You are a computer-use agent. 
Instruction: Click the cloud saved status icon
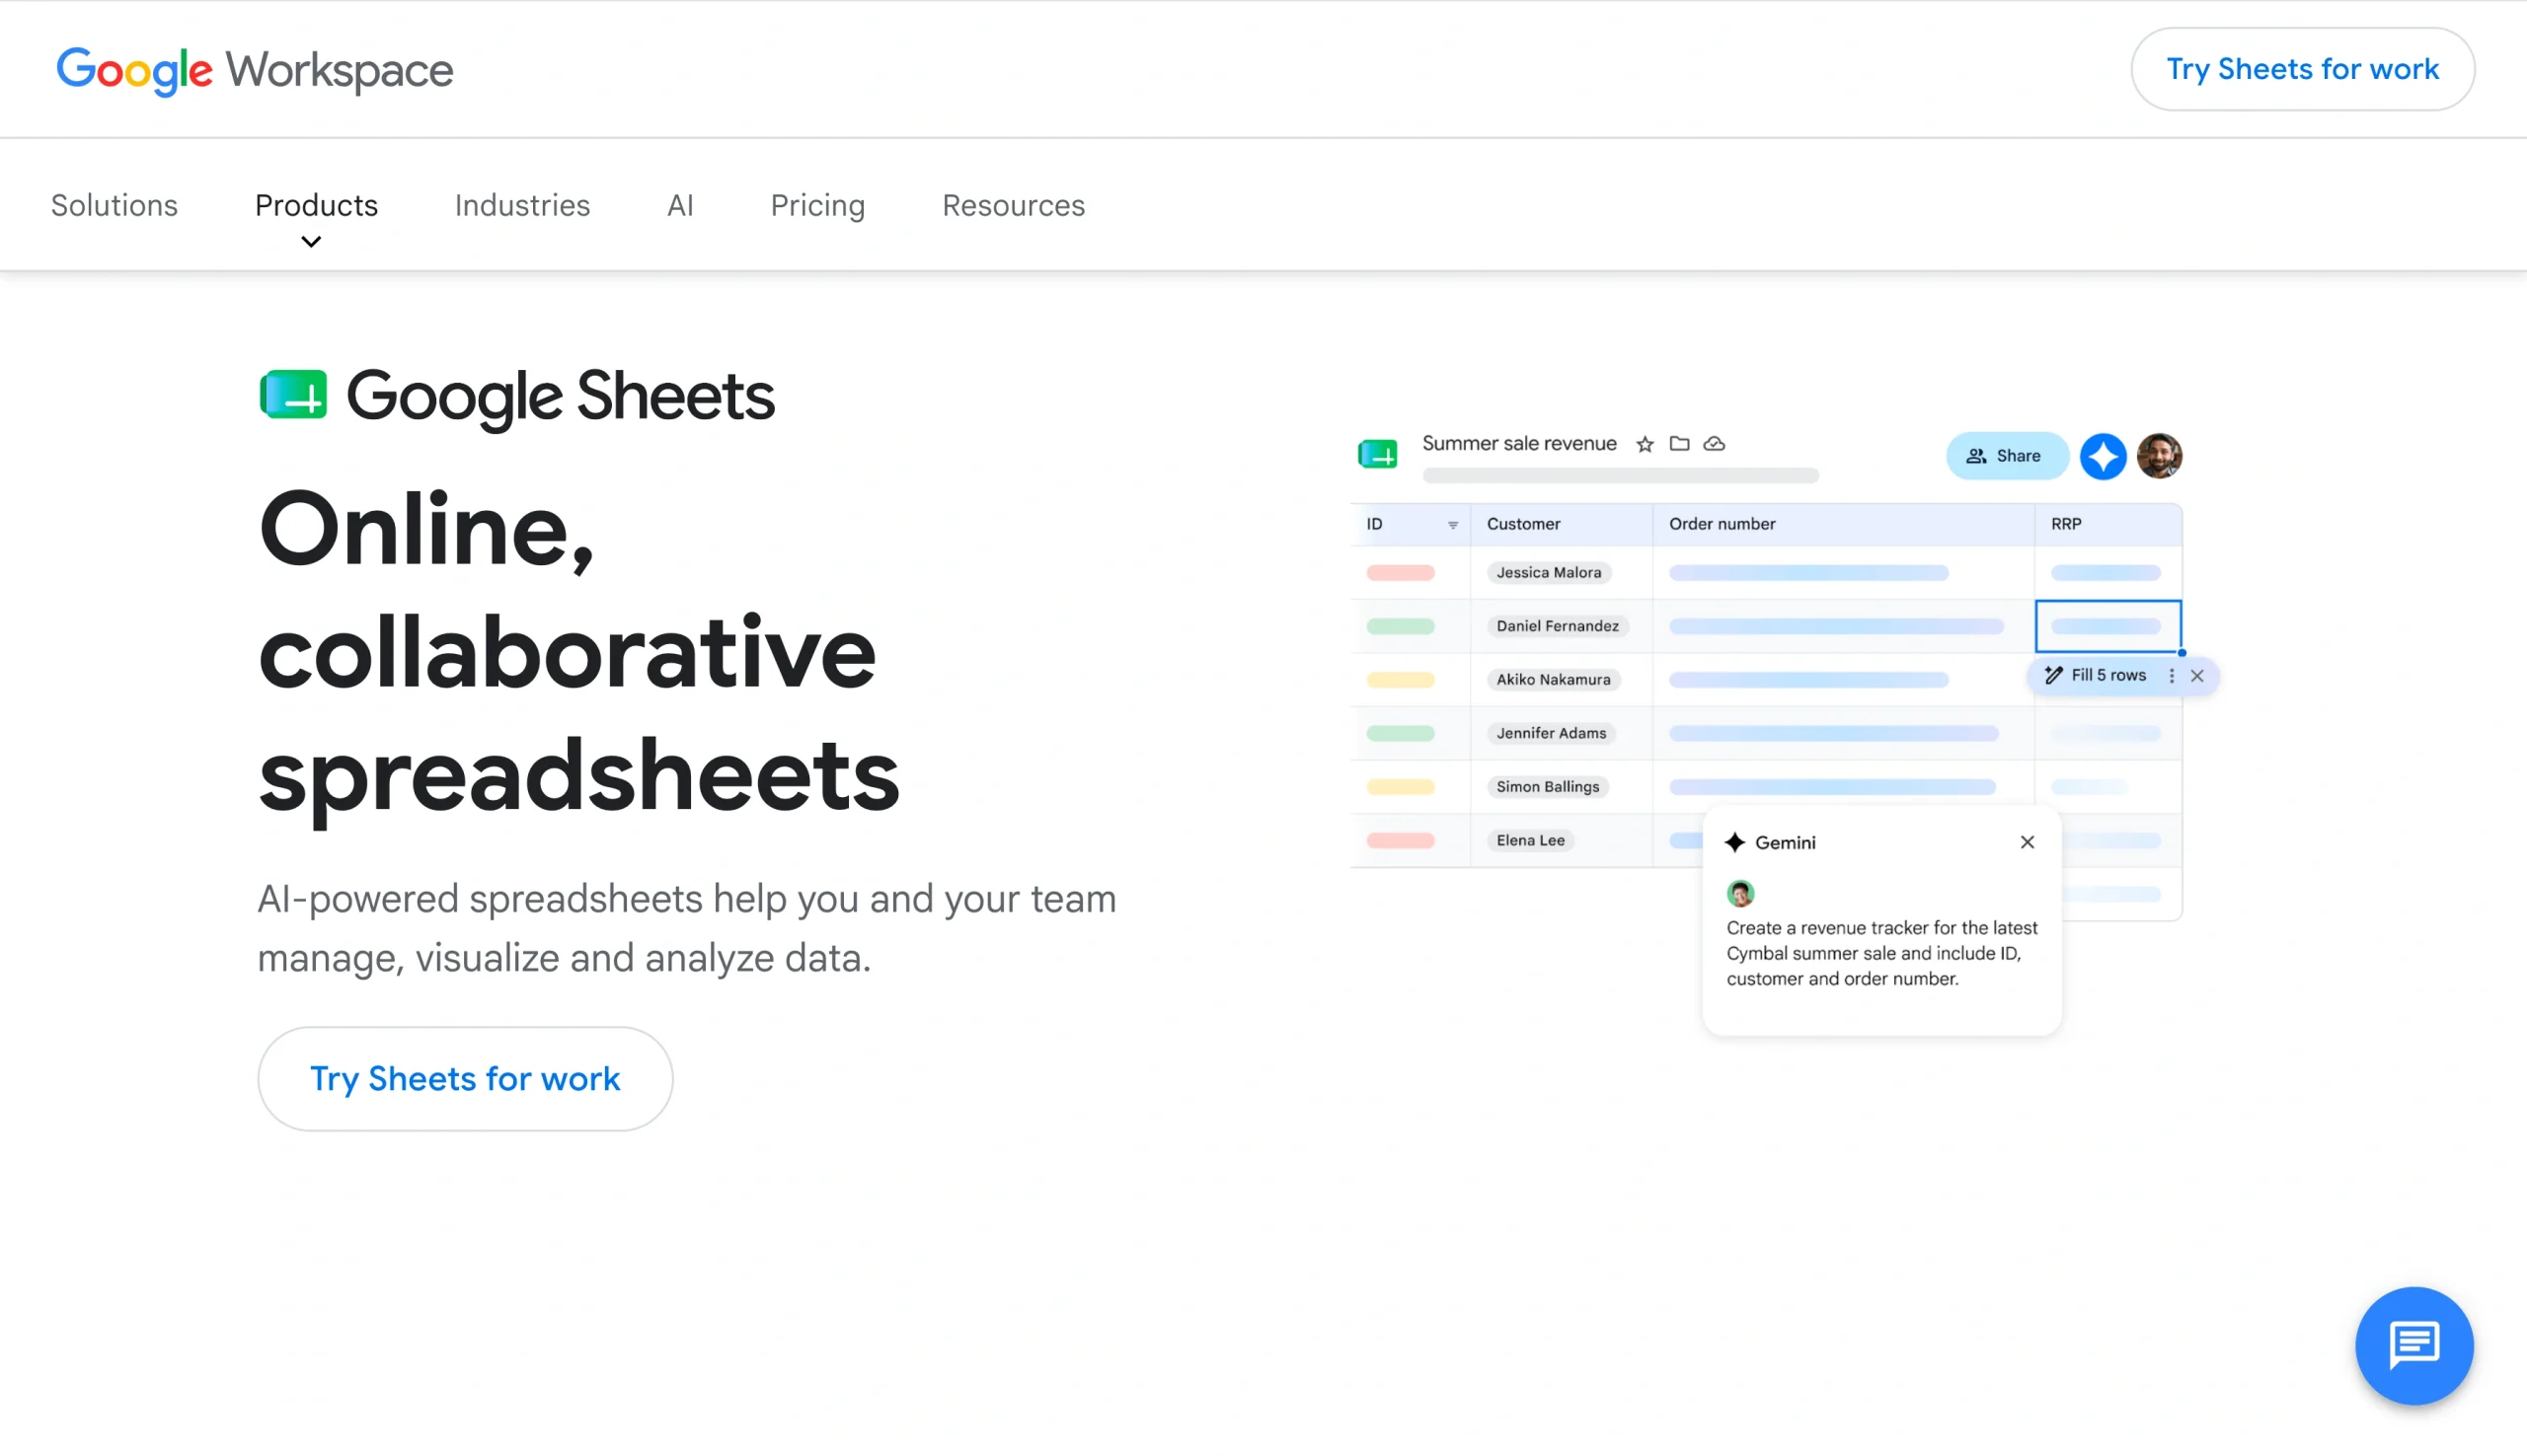1715,443
